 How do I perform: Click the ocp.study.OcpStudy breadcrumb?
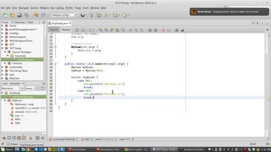tap(64, 139)
